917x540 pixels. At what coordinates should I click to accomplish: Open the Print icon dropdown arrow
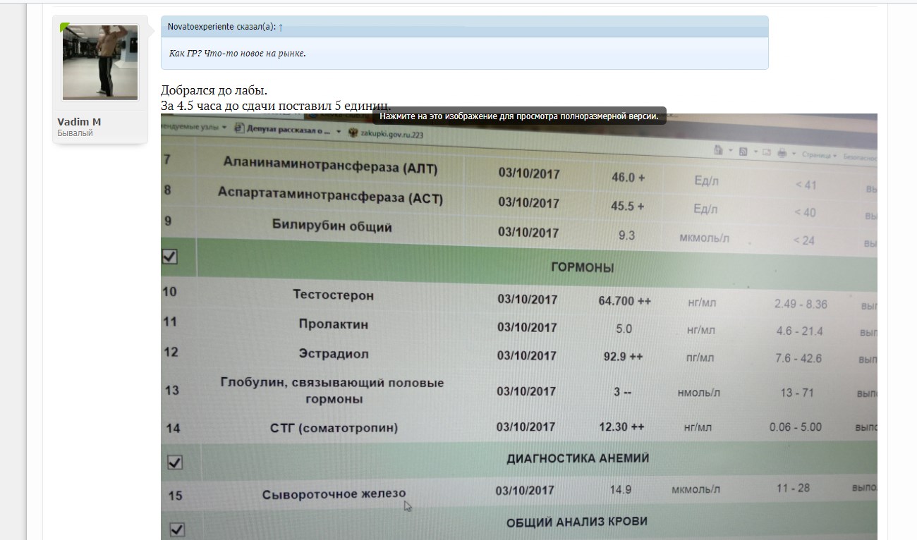point(794,152)
